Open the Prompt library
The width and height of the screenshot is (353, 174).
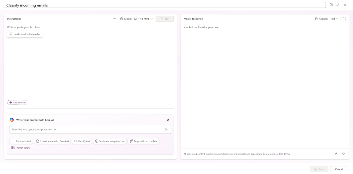(20, 148)
